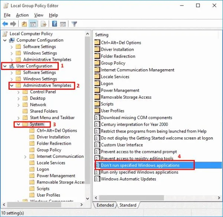Collapse User Configuration's Administrative Templates node
This screenshot has width=223, height=217.
tap(12, 86)
